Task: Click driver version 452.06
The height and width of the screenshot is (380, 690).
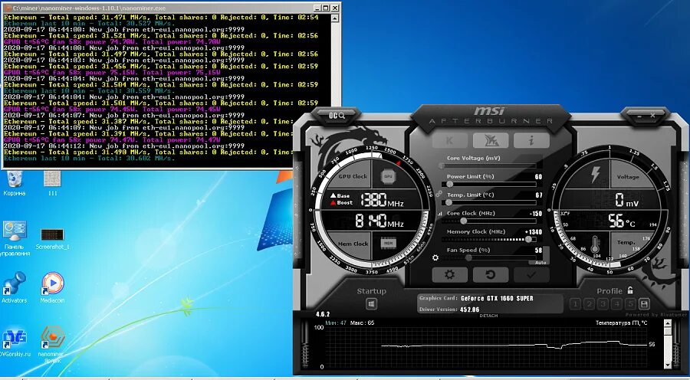Action: 469,310
